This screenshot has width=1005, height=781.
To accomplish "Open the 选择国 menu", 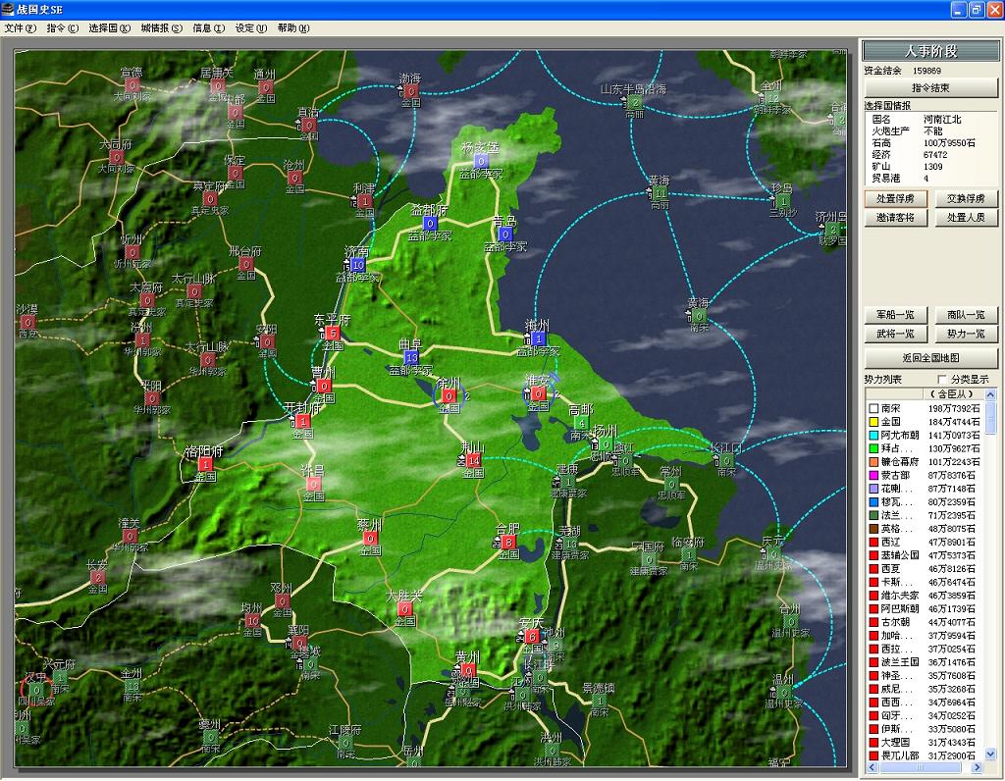I will tap(109, 28).
